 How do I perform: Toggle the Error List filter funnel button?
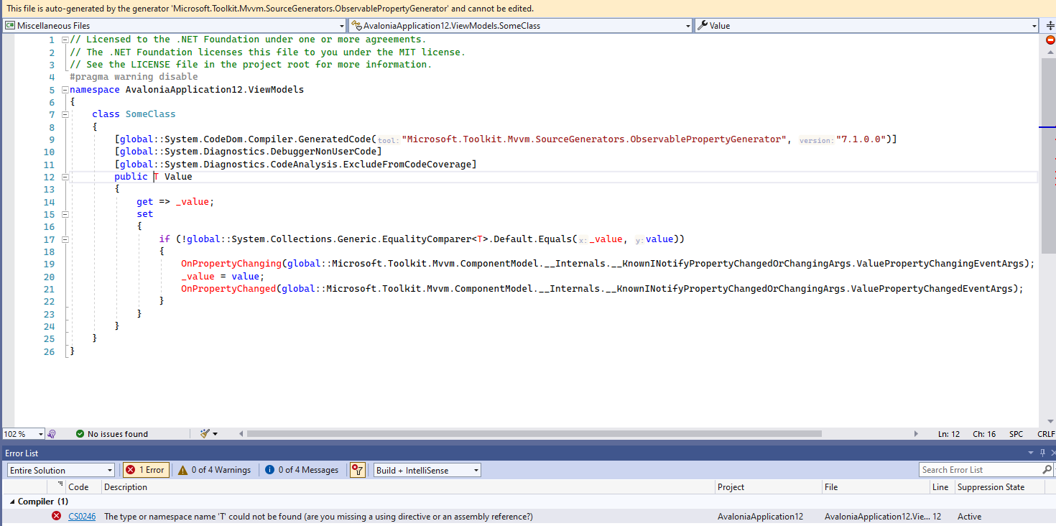(x=358, y=470)
